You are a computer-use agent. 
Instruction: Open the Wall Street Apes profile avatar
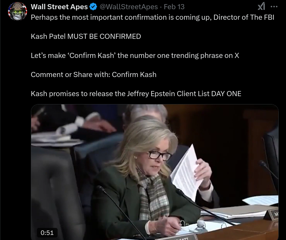click(x=18, y=11)
